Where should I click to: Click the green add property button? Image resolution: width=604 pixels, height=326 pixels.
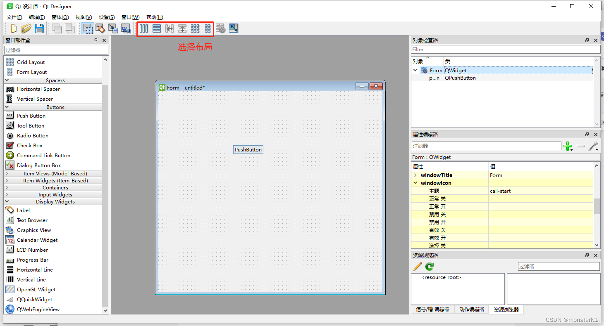point(568,146)
